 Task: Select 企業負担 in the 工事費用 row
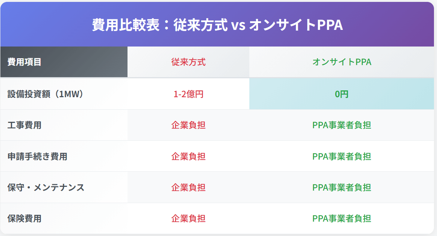pos(188,125)
